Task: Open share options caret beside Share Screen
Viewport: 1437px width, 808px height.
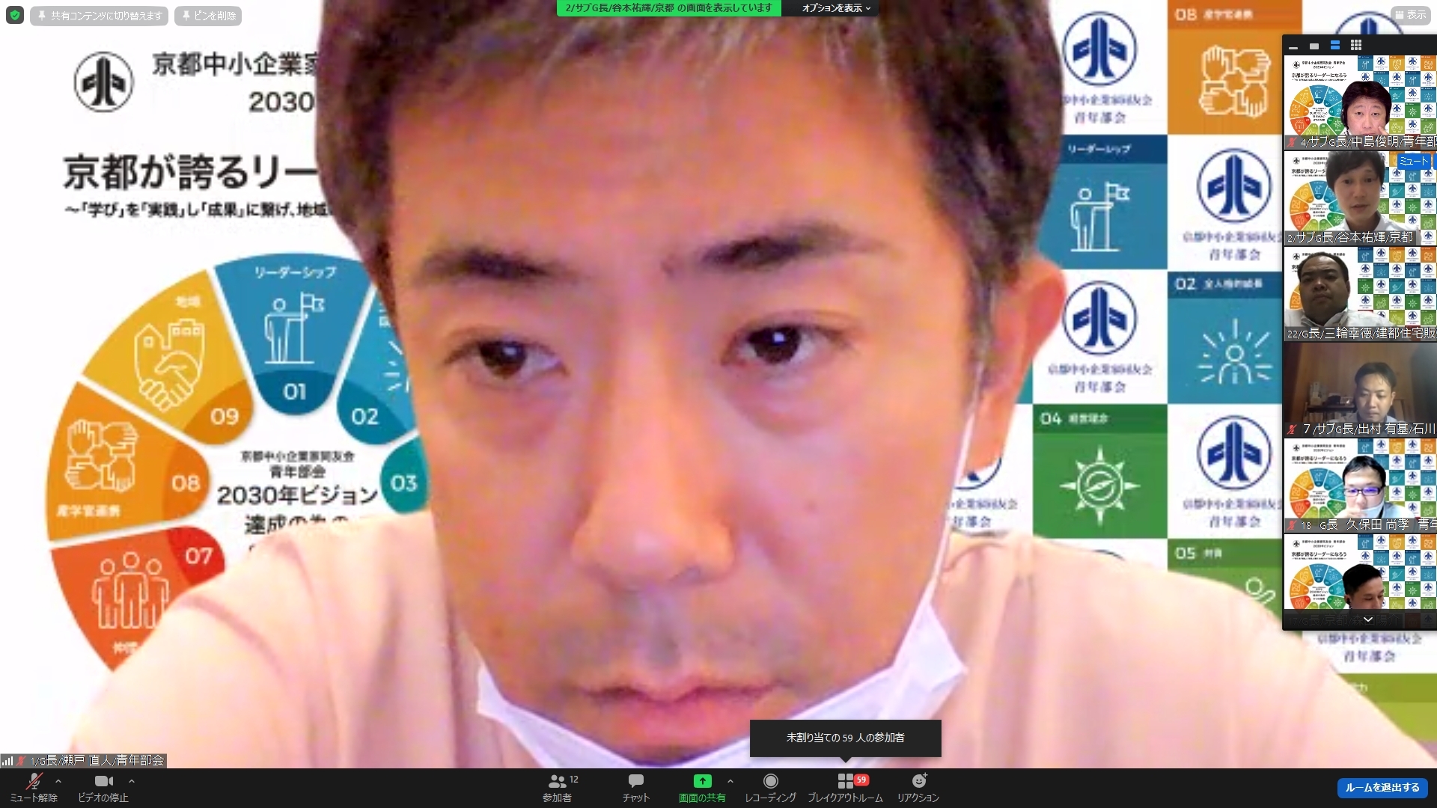Action: coord(730,781)
